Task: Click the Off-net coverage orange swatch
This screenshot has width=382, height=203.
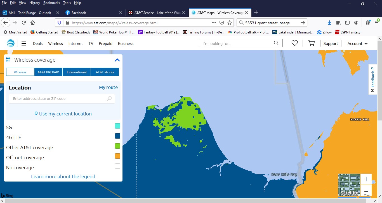Action: (117, 156)
